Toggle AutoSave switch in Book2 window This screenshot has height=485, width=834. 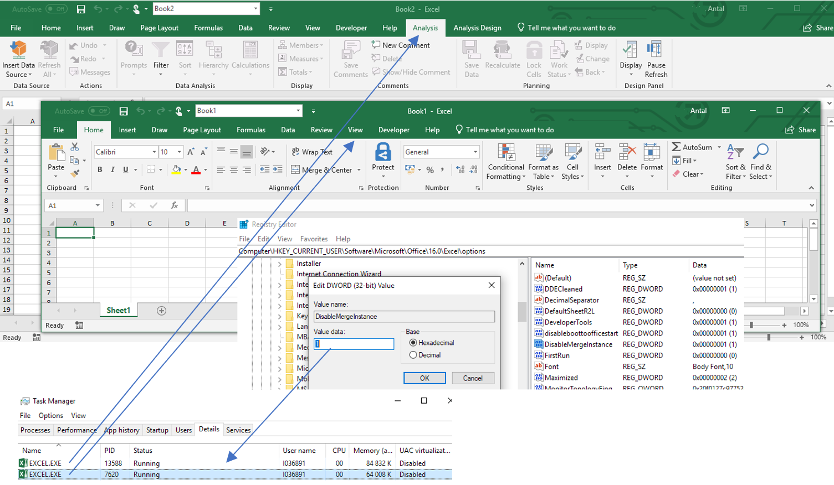click(x=57, y=9)
